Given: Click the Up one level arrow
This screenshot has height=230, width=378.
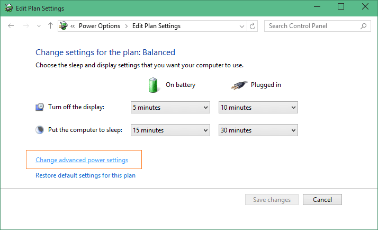Looking at the screenshot, I should [50, 26].
